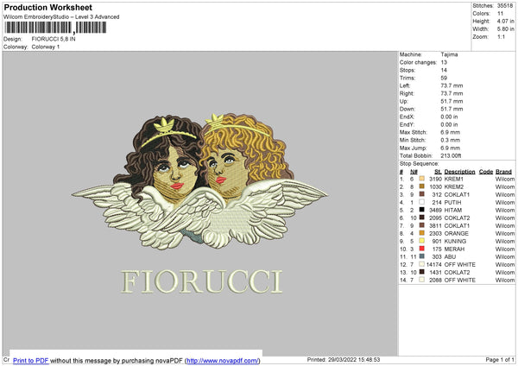This screenshot has width=518, height=366.
Task: Click the height value '4.07 in'
Action: (x=505, y=21)
